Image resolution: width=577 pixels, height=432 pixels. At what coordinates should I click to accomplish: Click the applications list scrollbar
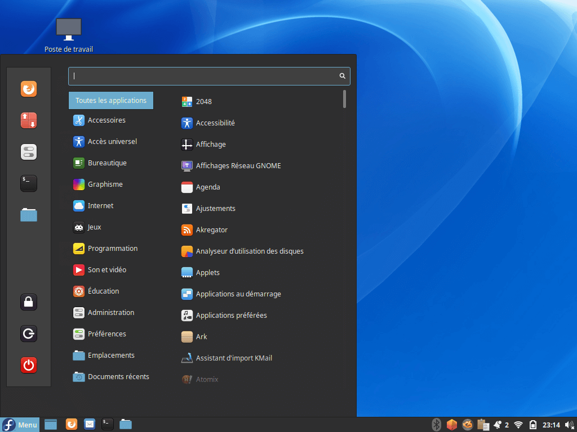[x=344, y=99]
